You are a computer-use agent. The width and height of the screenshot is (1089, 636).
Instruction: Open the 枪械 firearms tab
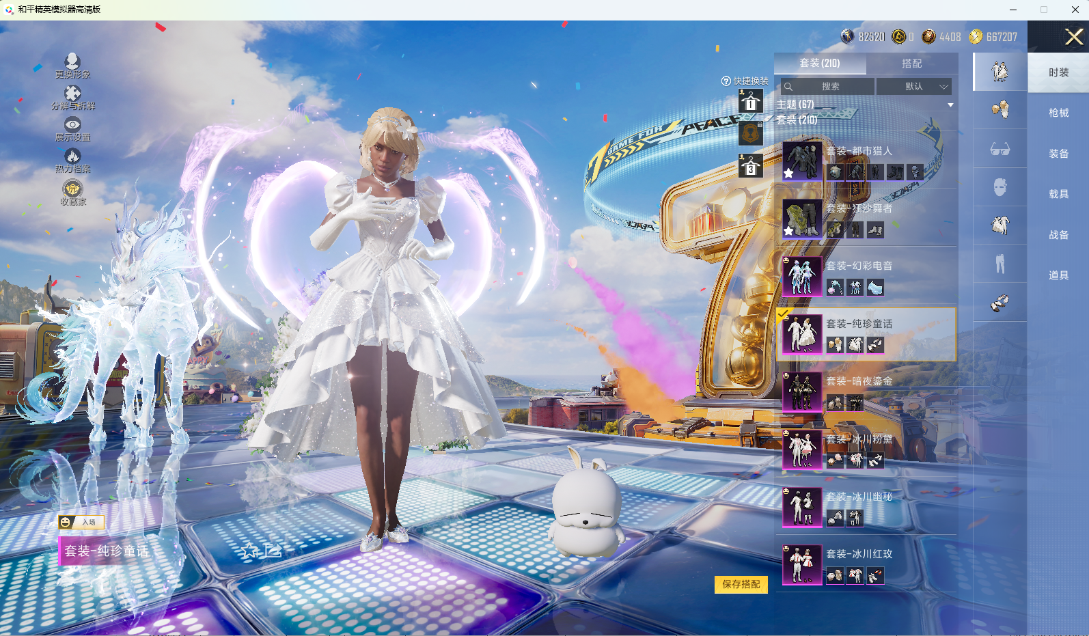(1058, 113)
